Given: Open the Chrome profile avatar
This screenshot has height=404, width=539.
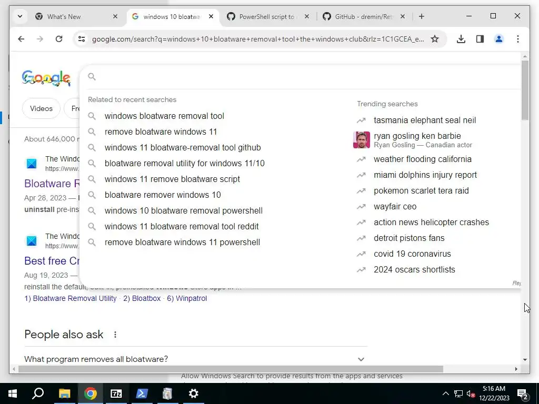Looking at the screenshot, I should click(x=499, y=39).
